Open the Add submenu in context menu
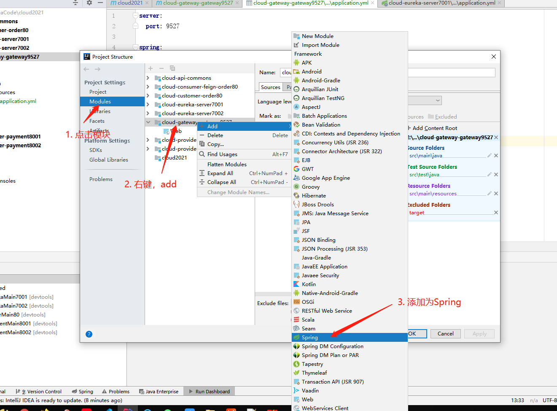This screenshot has height=411, width=557. 245,127
